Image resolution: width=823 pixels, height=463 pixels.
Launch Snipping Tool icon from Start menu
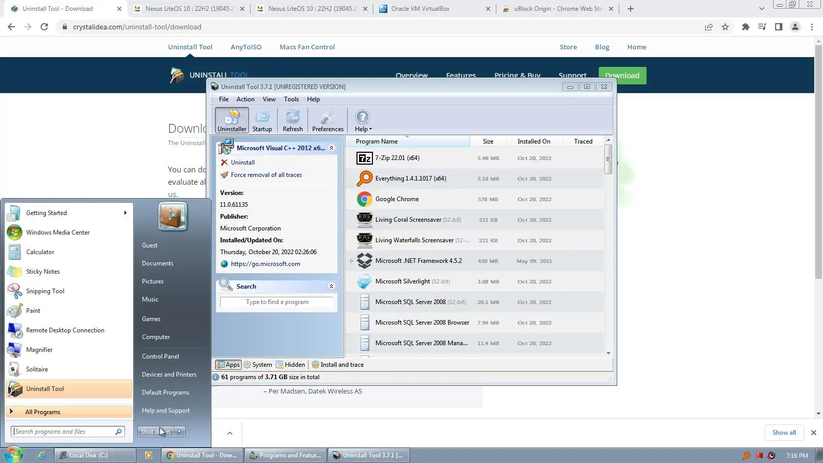[14, 291]
